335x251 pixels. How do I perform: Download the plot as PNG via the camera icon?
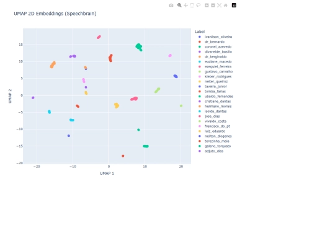pos(171,6)
